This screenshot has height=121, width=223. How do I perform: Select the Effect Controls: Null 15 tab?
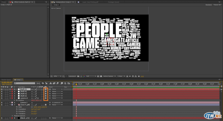[x=22, y=2]
